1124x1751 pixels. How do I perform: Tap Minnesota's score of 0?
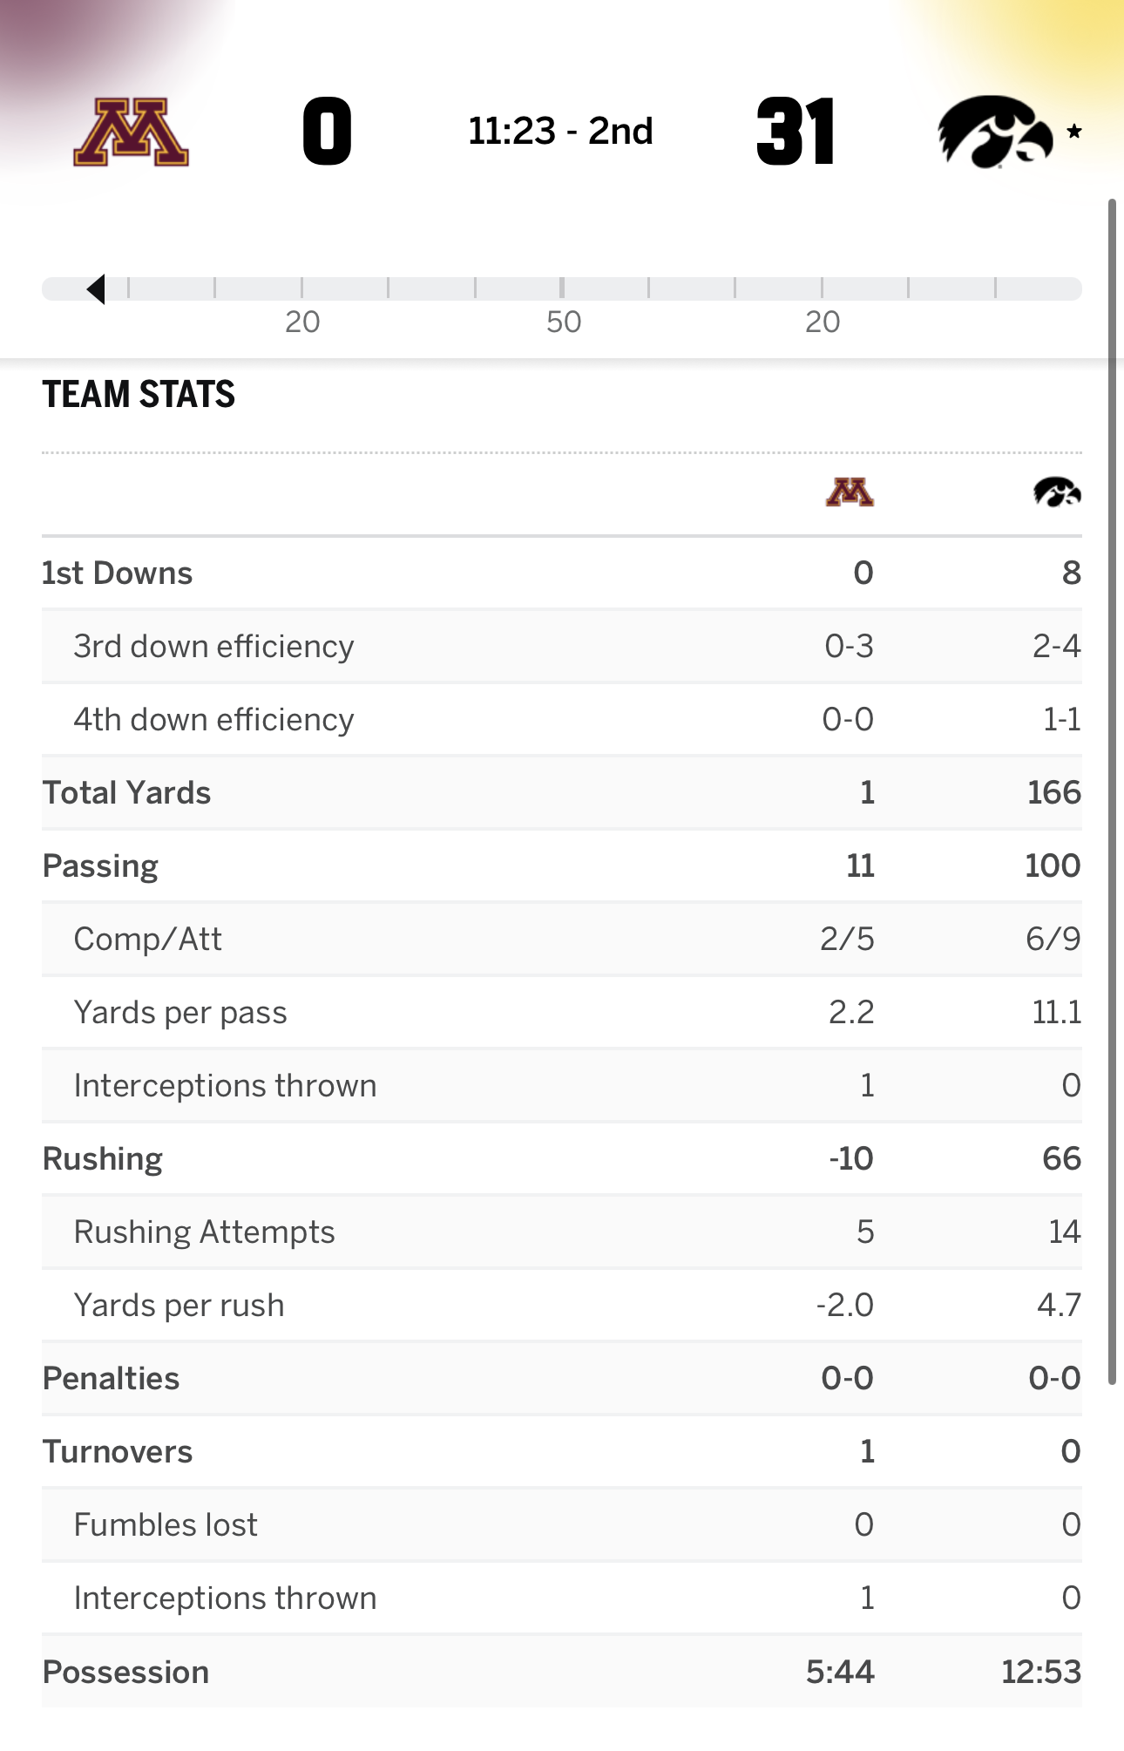327,132
